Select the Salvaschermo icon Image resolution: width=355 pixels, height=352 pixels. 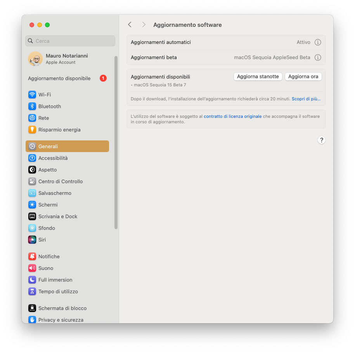coord(32,193)
